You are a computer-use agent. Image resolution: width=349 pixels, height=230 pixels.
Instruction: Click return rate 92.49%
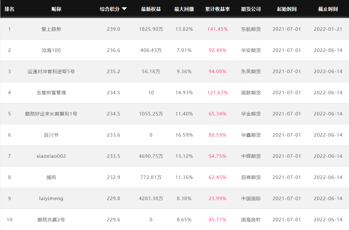point(218,50)
